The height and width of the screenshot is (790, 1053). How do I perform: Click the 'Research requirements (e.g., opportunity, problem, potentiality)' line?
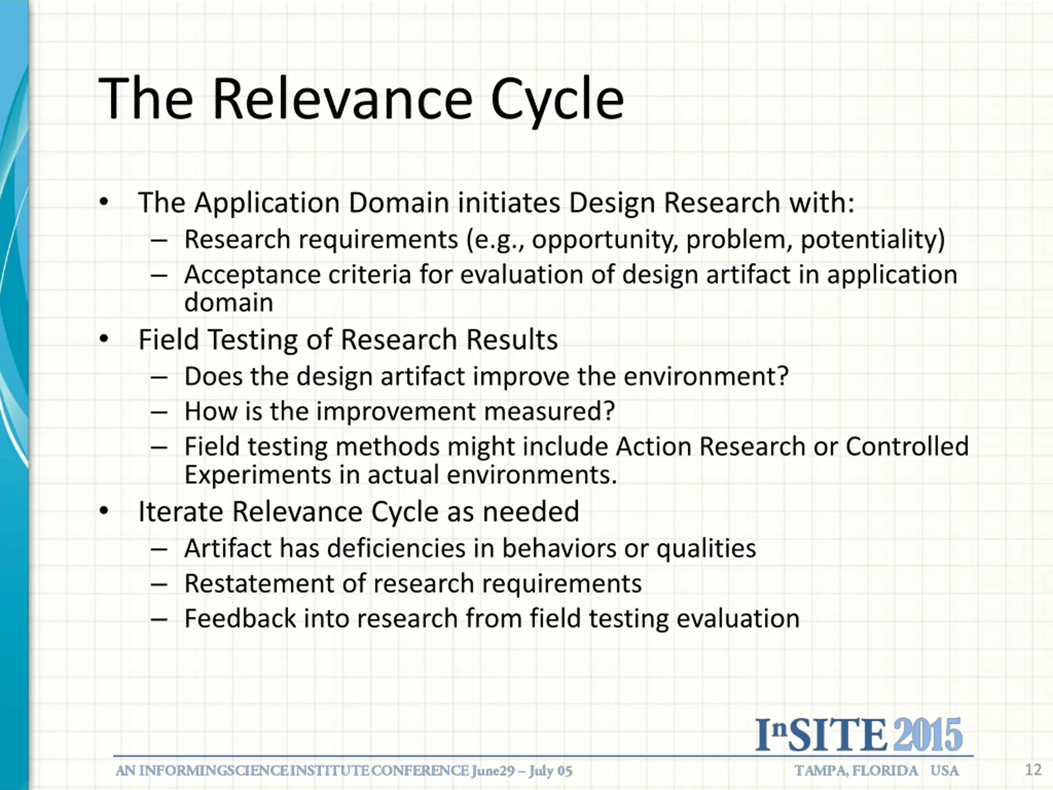pos(565,239)
